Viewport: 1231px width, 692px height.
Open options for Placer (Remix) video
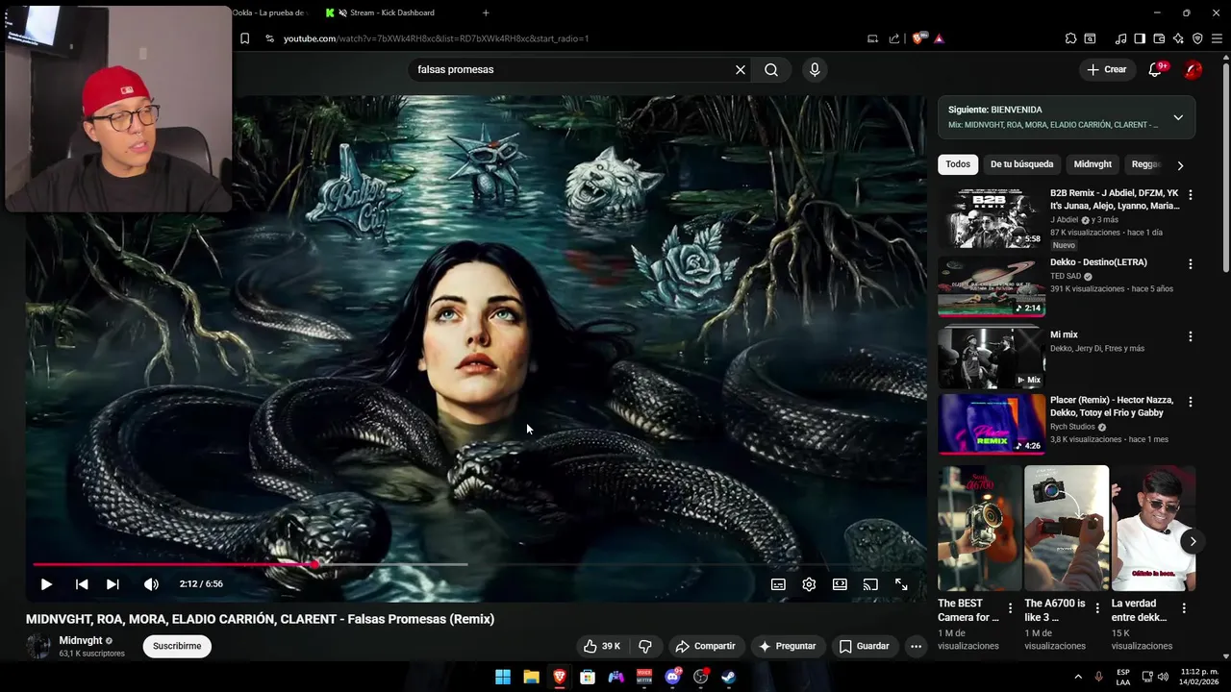pos(1191,402)
